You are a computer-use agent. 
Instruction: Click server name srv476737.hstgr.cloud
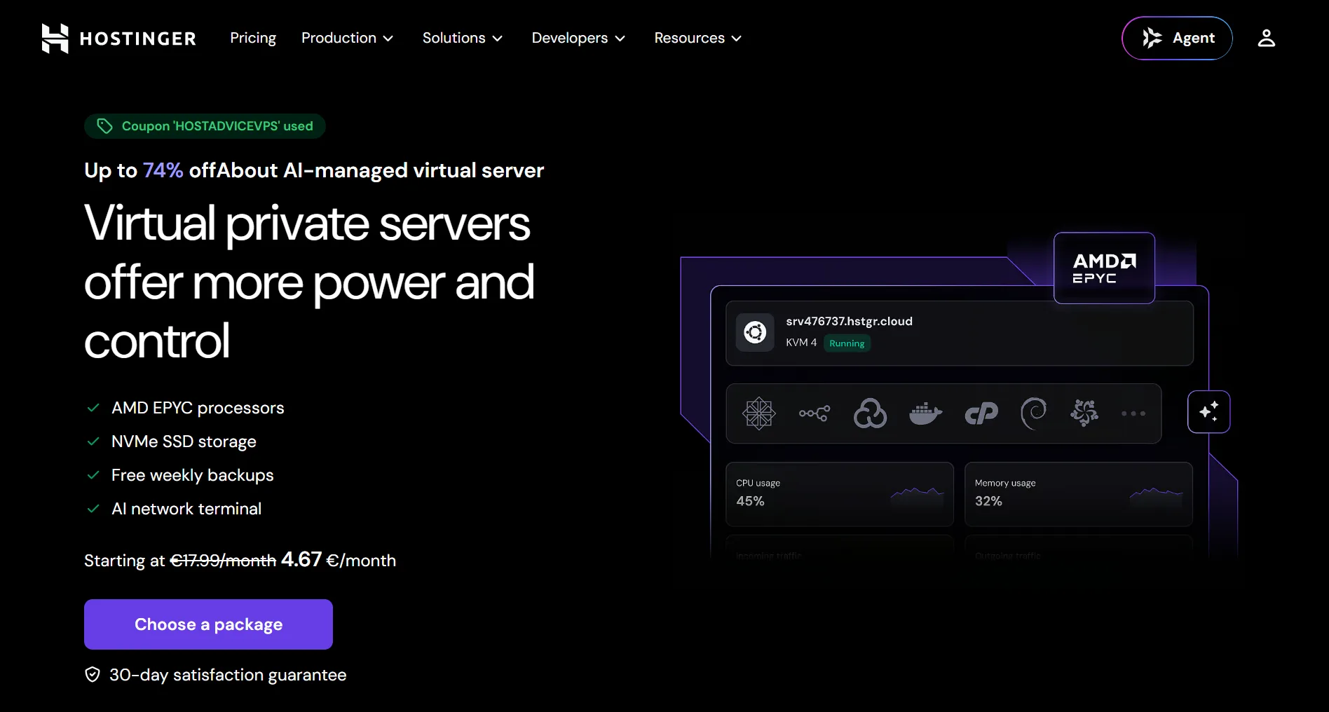tap(849, 321)
